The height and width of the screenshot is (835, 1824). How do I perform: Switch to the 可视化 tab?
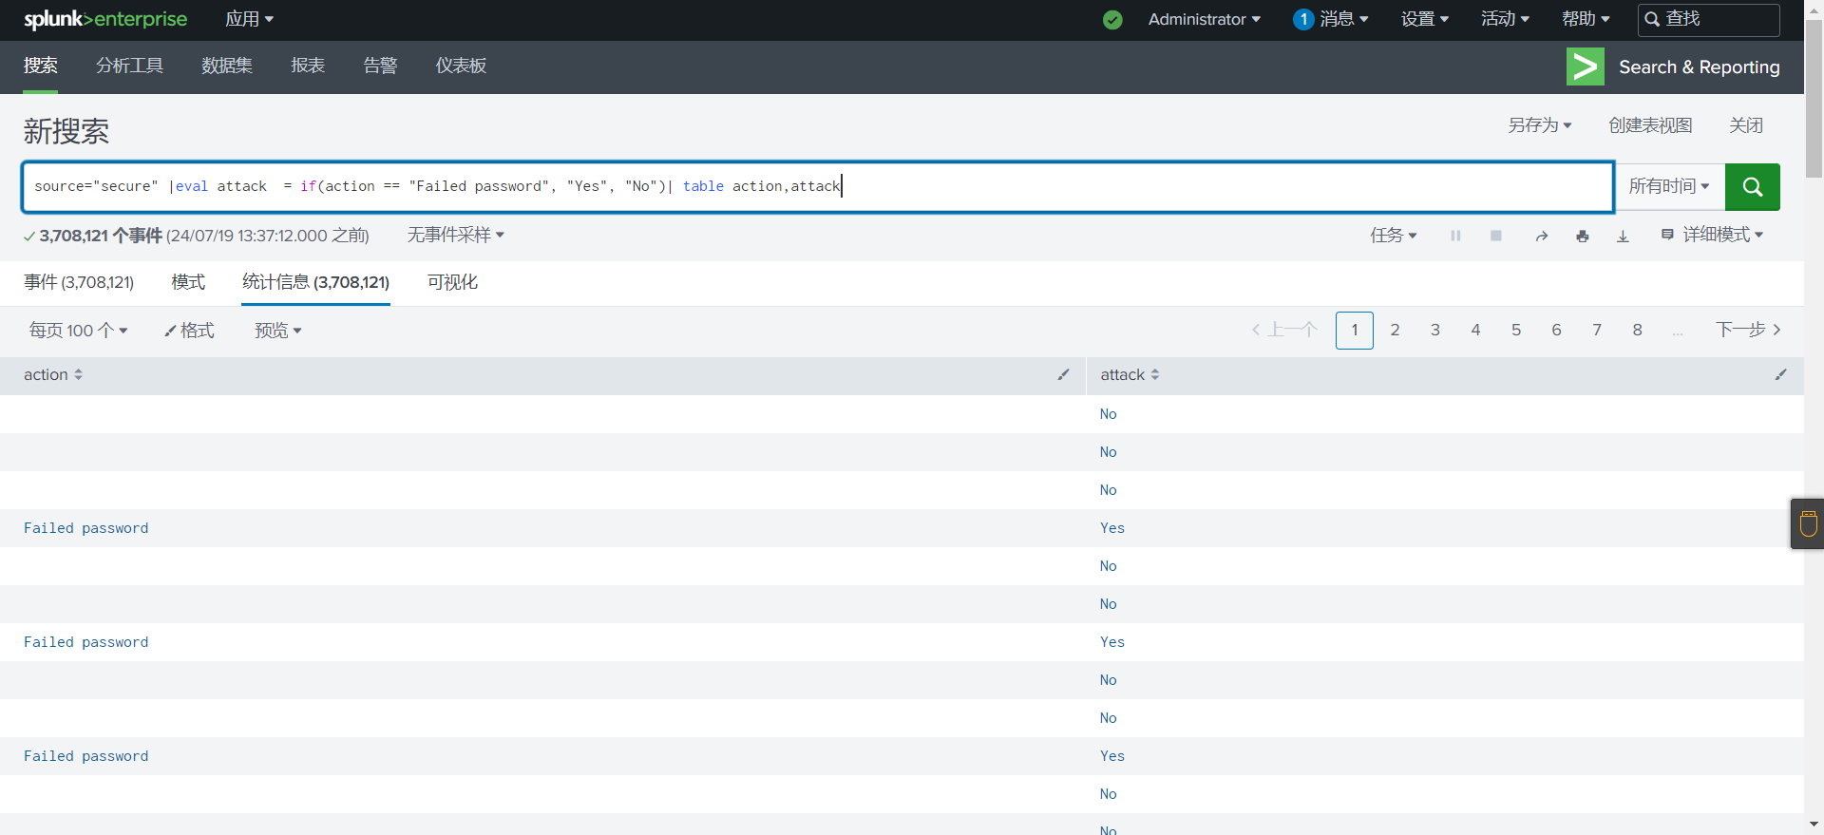(x=452, y=282)
